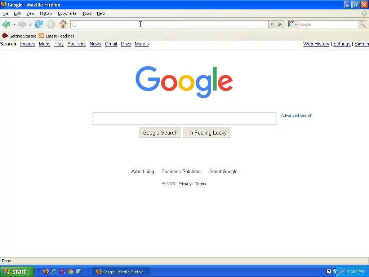
Task: Open the search engine selector dropdown
Action: [293, 24]
